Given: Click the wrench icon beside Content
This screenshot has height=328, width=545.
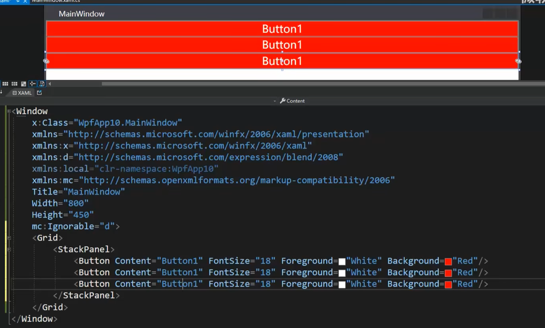Looking at the screenshot, I should coord(283,101).
